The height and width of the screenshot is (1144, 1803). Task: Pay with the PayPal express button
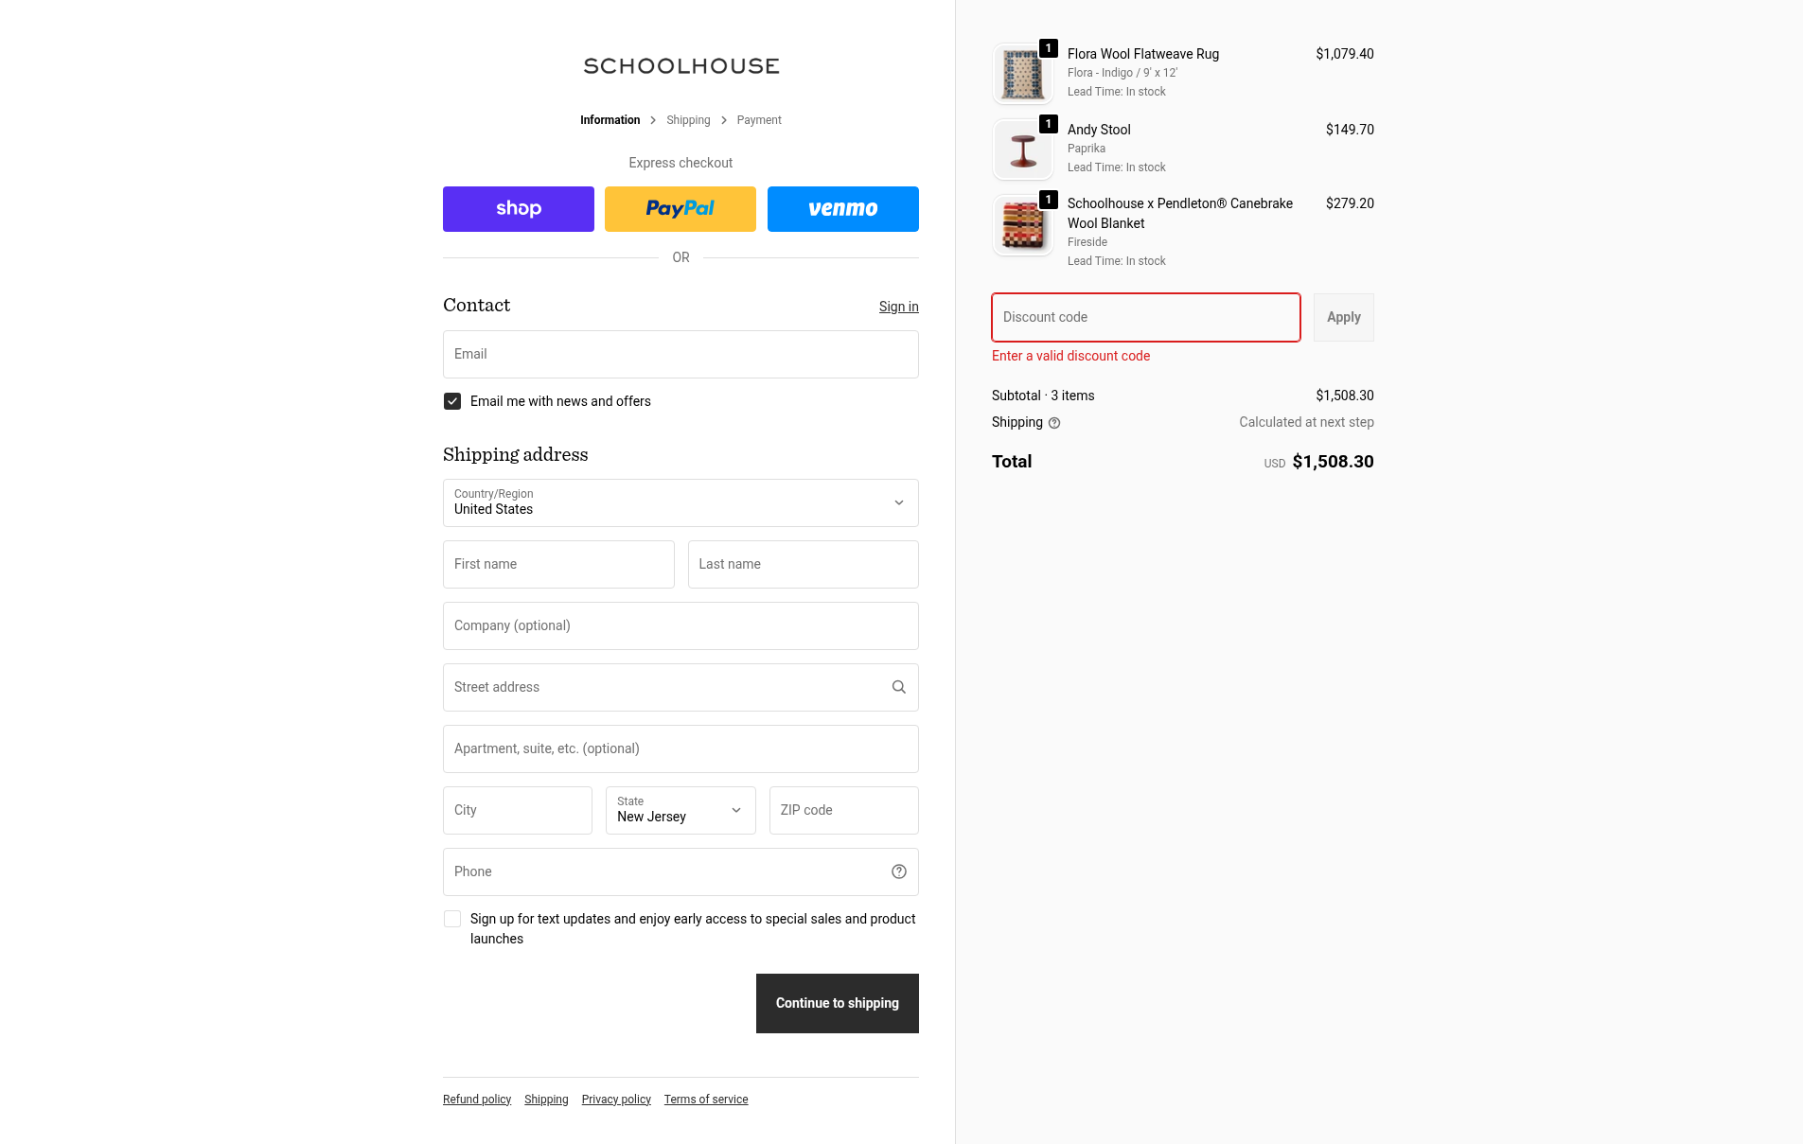(x=681, y=209)
